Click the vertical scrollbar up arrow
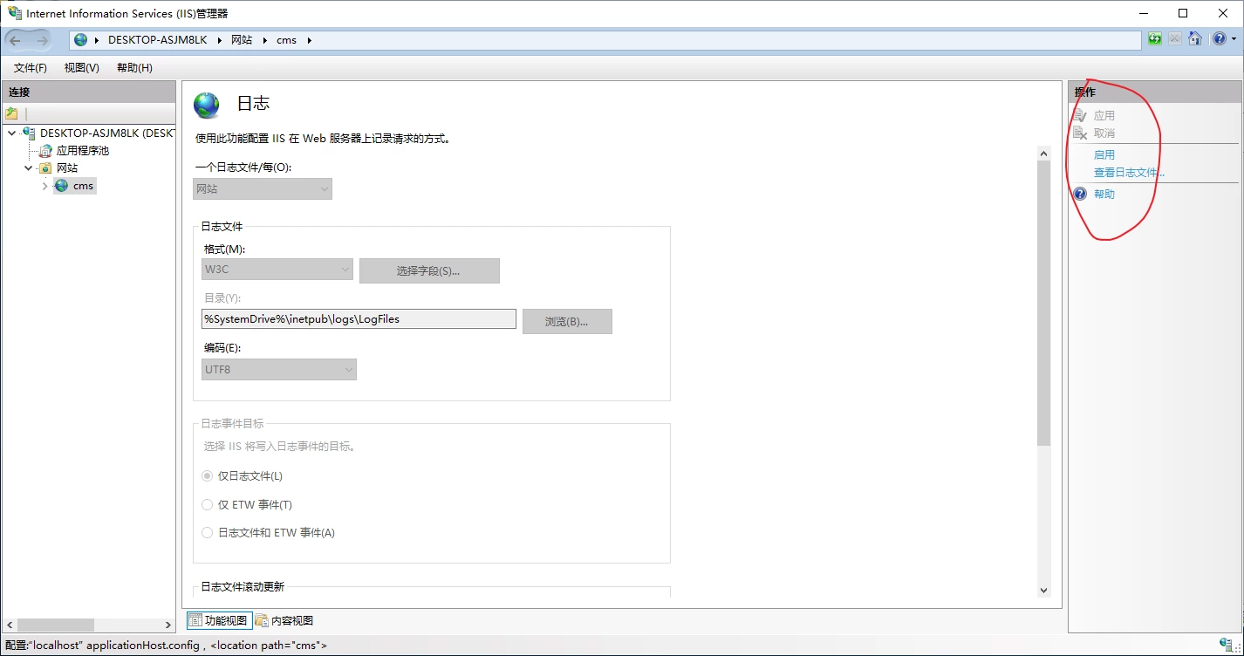1244x656 pixels. pyautogui.click(x=1043, y=154)
